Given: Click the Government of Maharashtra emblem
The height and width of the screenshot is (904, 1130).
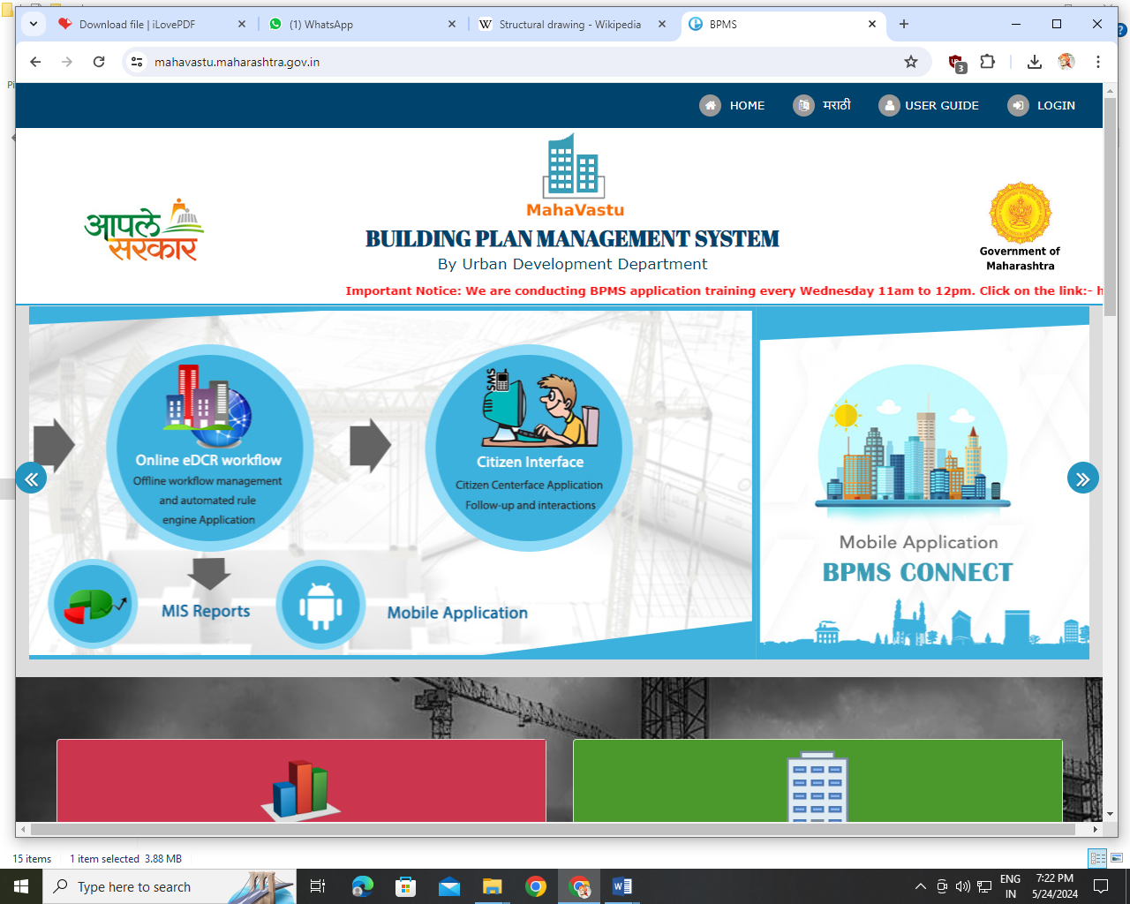Looking at the screenshot, I should (1020, 214).
